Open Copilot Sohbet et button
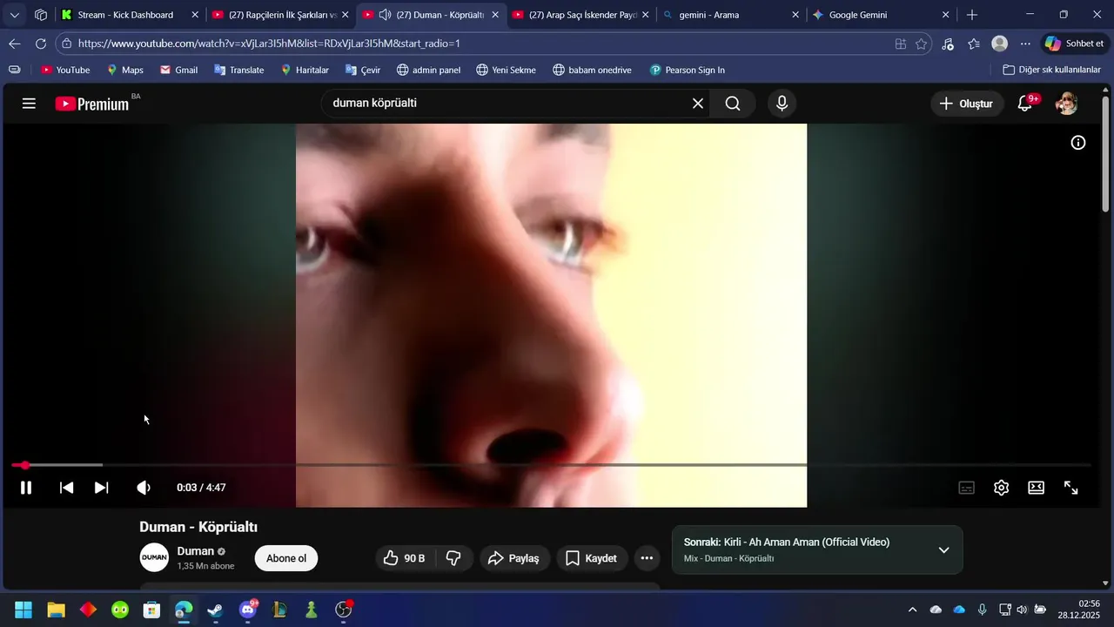Image resolution: width=1114 pixels, height=627 pixels. coord(1075,44)
